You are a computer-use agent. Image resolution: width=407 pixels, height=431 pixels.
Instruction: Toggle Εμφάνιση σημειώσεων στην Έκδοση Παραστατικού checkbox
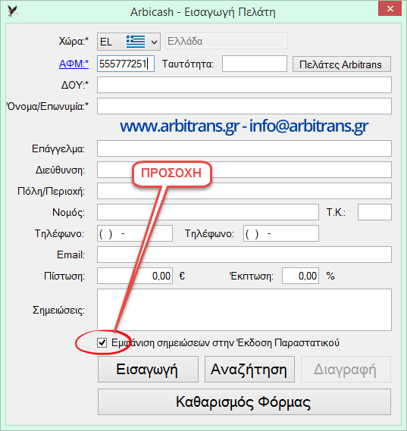[102, 343]
